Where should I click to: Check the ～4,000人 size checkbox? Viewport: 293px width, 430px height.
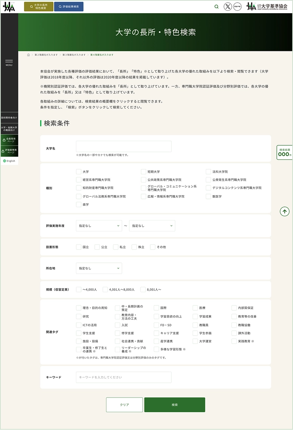coord(79,290)
